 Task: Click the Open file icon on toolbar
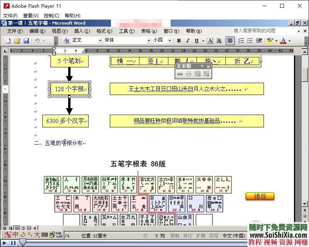pyautogui.click(x=17, y=41)
